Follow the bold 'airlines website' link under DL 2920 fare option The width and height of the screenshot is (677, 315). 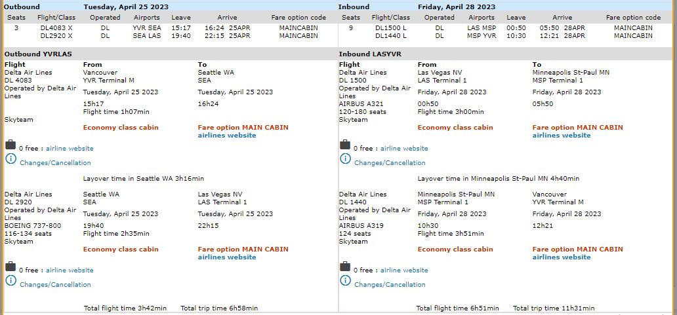(x=227, y=257)
